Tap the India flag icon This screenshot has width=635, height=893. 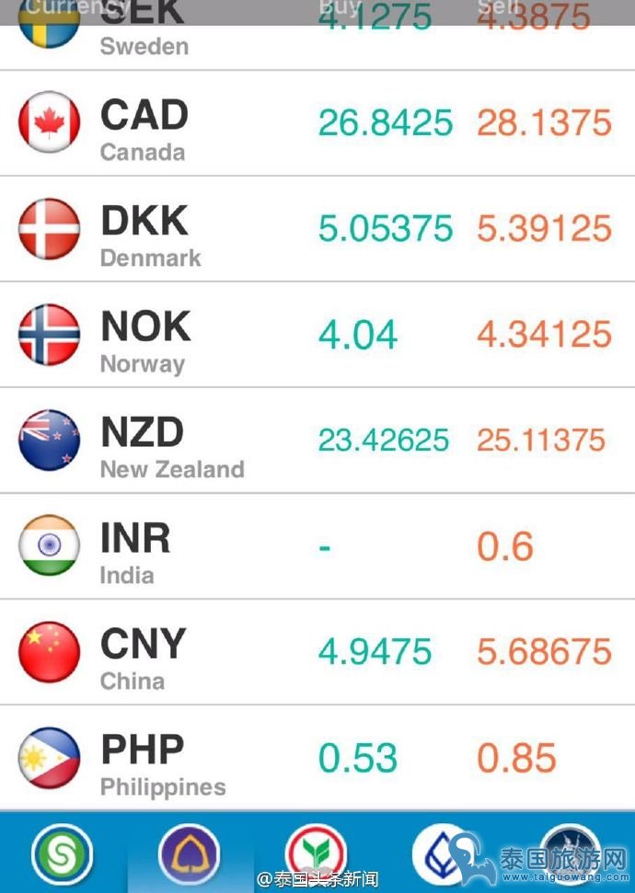coord(49,545)
